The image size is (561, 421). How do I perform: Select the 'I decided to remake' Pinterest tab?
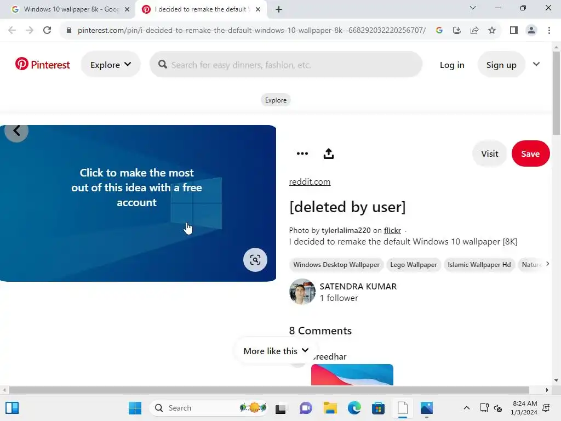201,9
